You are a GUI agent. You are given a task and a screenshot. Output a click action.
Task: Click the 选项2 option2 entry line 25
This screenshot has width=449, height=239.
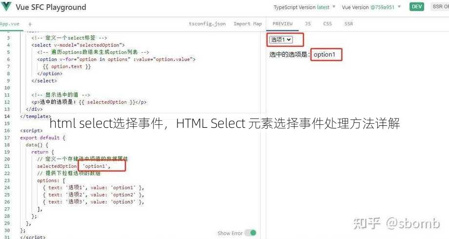[x=93, y=195]
